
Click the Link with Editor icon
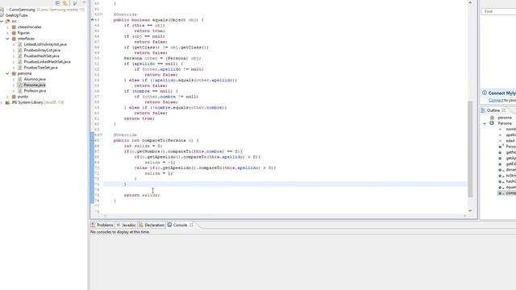(x=65, y=3)
